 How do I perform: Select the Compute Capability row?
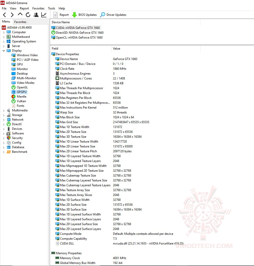[x=125, y=238]
